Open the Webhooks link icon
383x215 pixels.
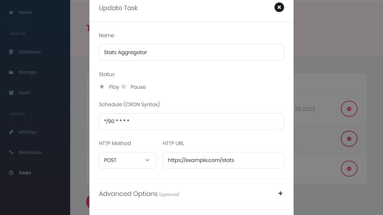(x=11, y=152)
